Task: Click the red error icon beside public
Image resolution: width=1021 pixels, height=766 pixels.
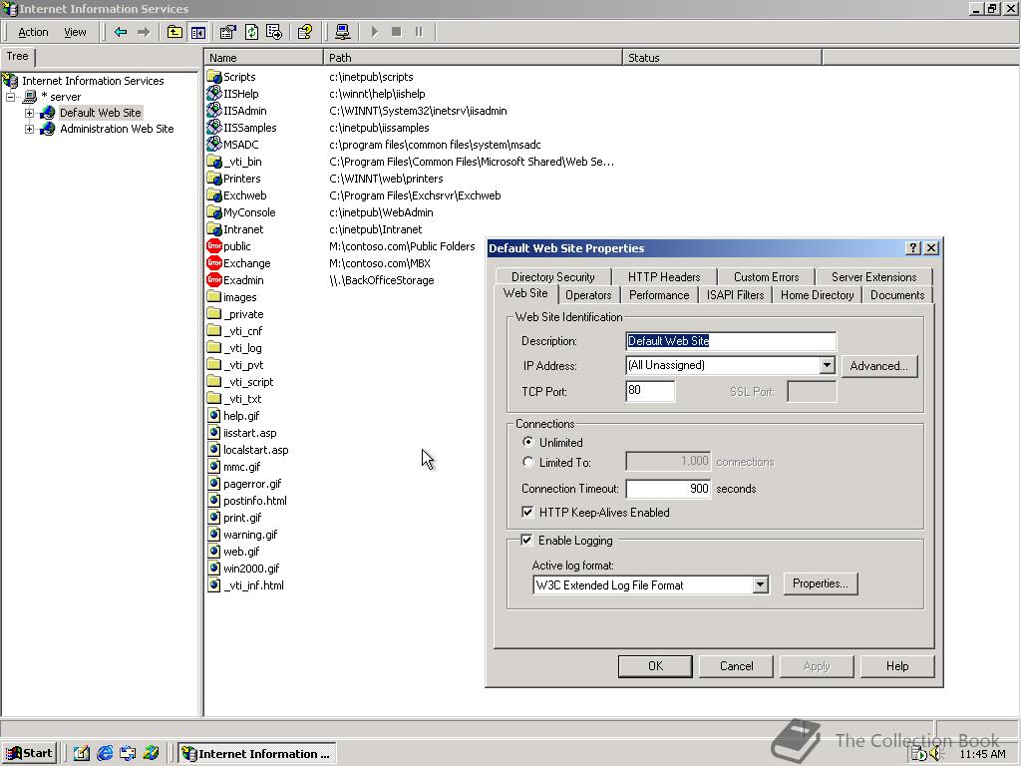Action: tap(214, 246)
